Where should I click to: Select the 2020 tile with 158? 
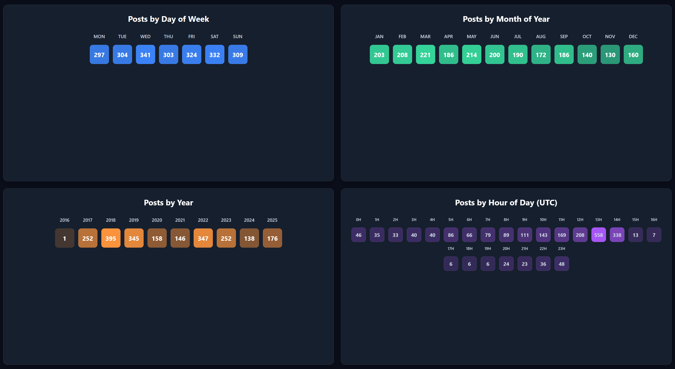point(157,238)
